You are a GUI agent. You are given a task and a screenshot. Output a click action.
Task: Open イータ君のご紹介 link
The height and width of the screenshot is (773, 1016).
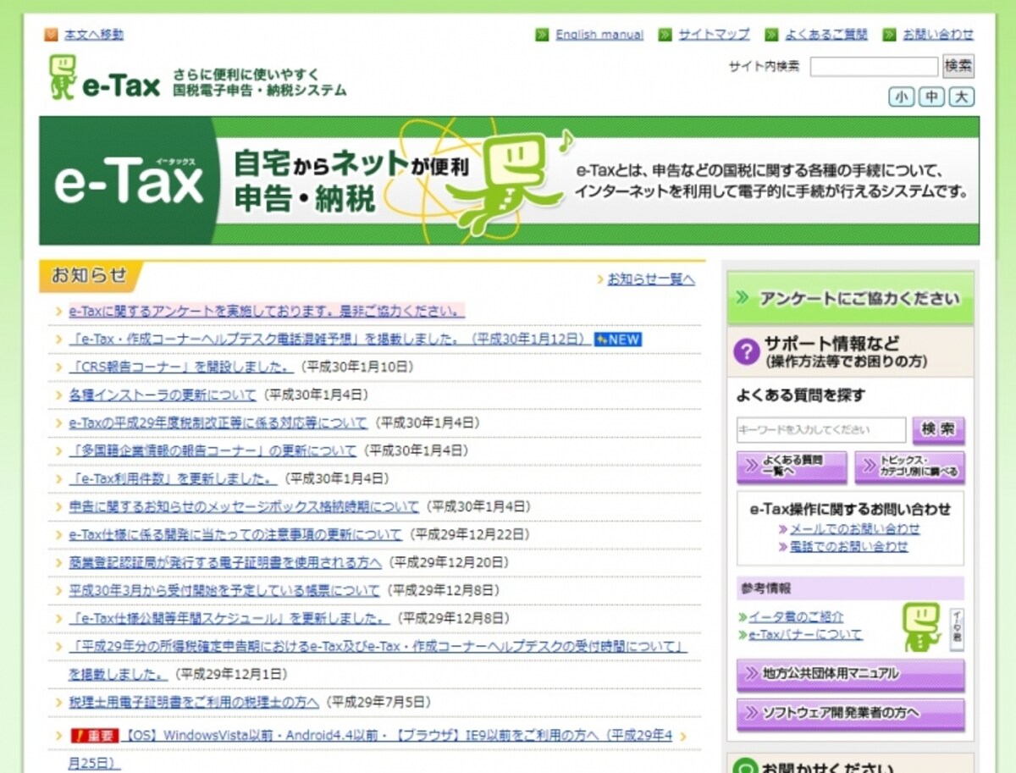[x=796, y=617]
